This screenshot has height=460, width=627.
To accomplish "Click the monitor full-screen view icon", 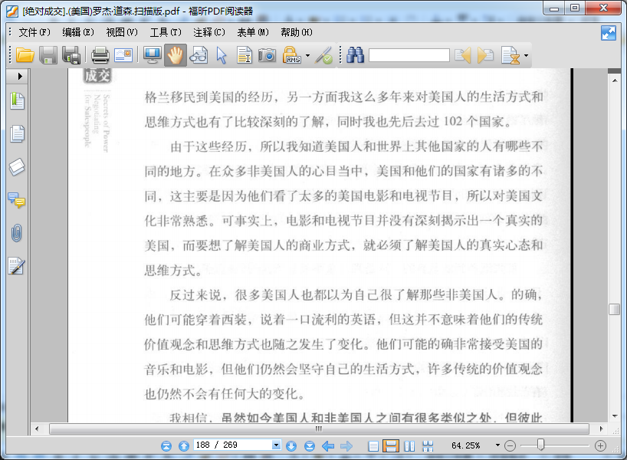I will point(152,55).
